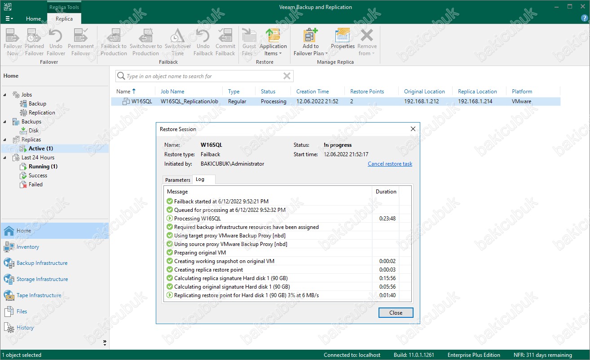Open the Remove from dropdown
The height and width of the screenshot is (360, 590).
tap(367, 42)
